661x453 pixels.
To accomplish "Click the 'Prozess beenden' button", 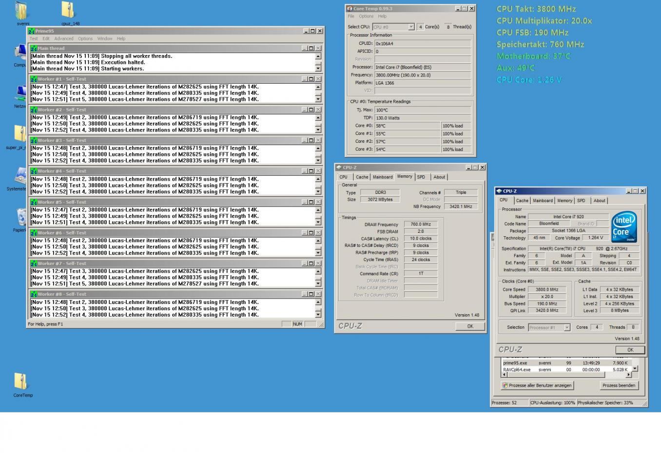I will pyautogui.click(x=619, y=385).
